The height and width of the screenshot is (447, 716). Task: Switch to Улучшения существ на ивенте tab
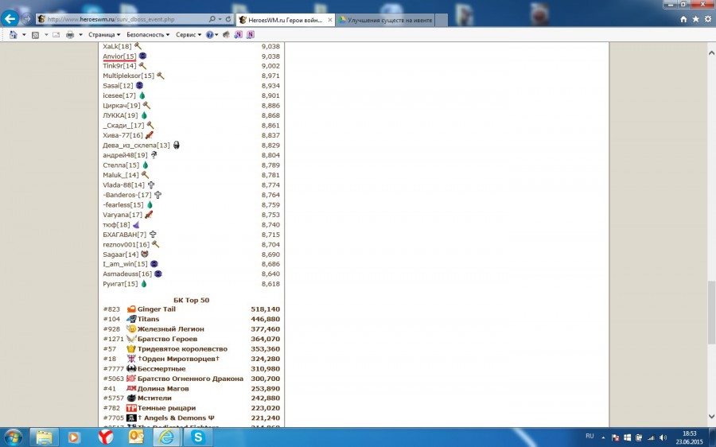click(386, 20)
